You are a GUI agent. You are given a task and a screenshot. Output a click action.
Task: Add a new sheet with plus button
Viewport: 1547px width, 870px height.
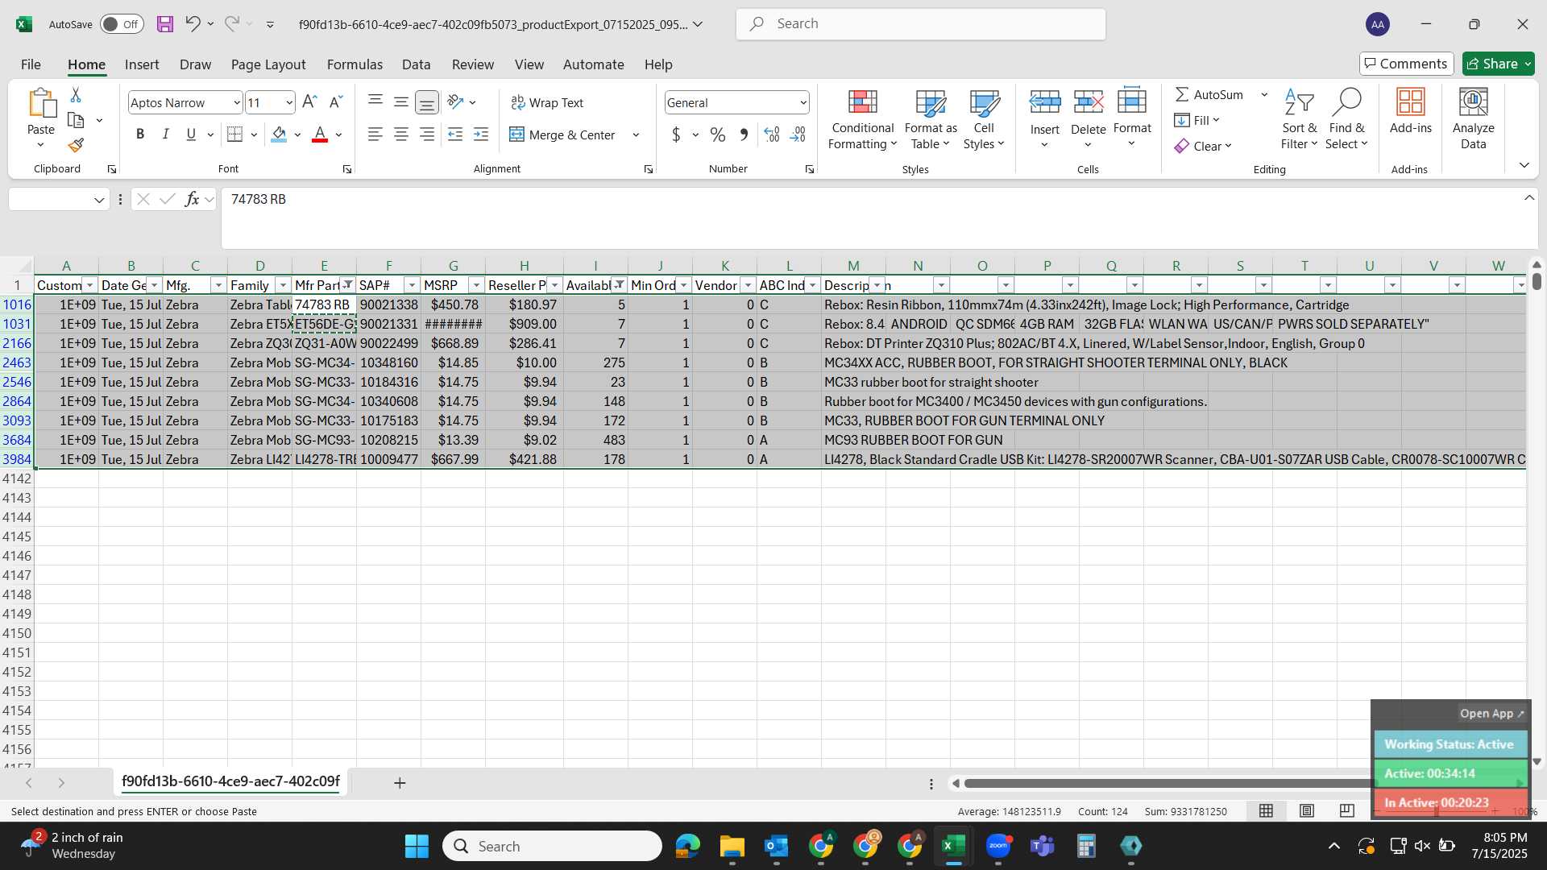click(399, 783)
